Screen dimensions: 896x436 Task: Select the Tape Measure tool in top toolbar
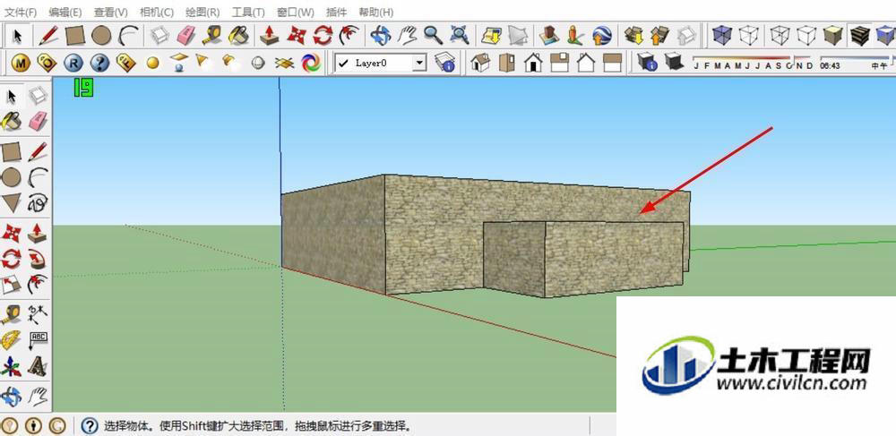point(212,36)
